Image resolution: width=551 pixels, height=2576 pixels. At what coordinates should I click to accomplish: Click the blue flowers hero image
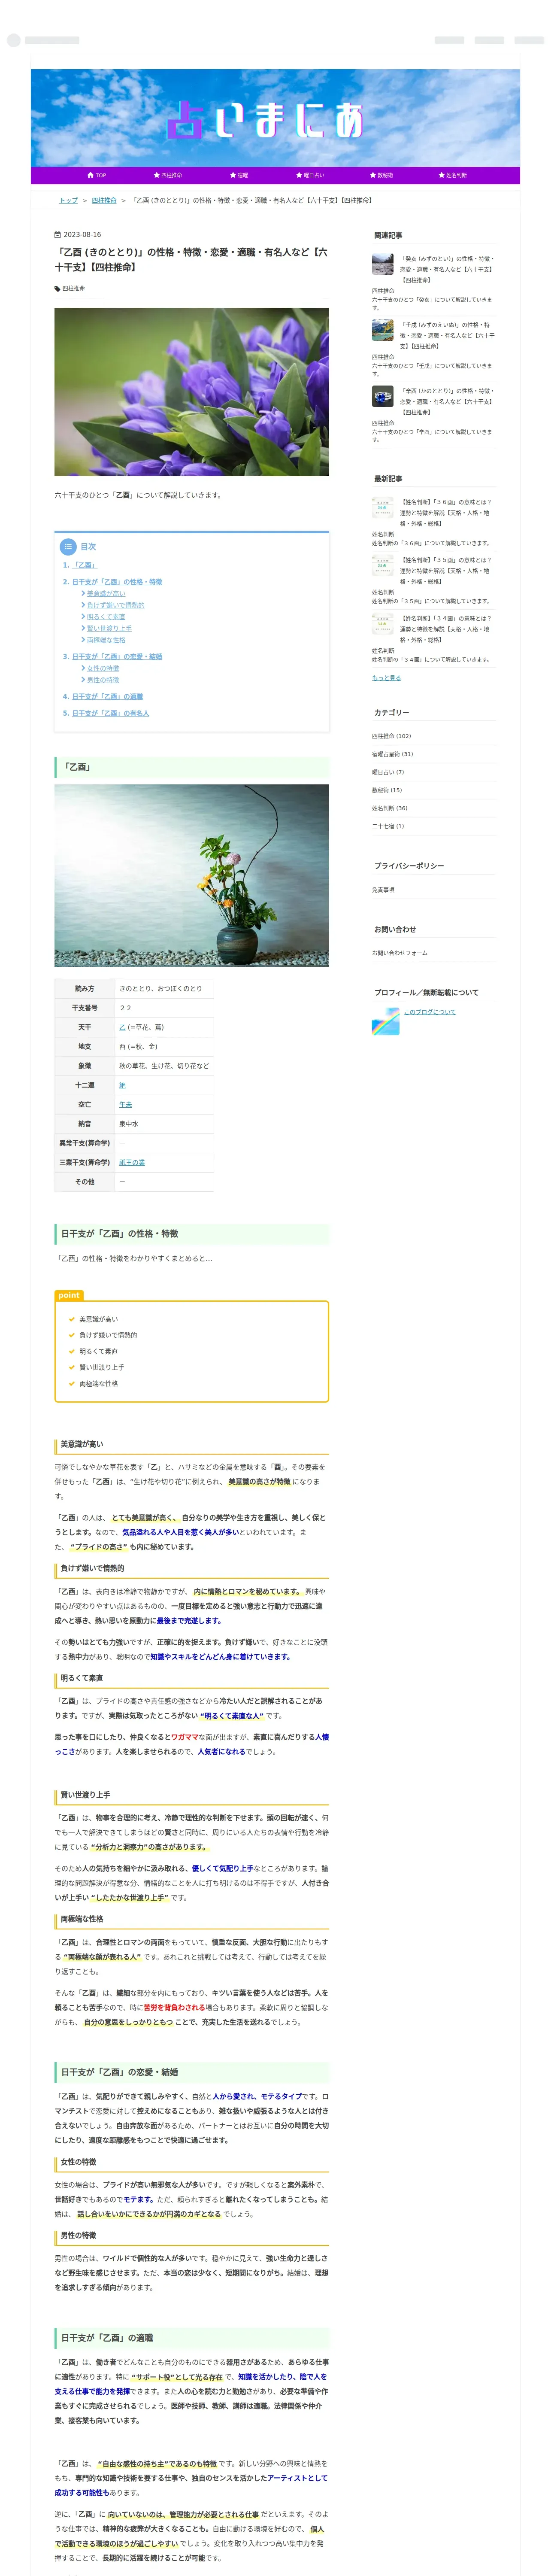pos(192,392)
